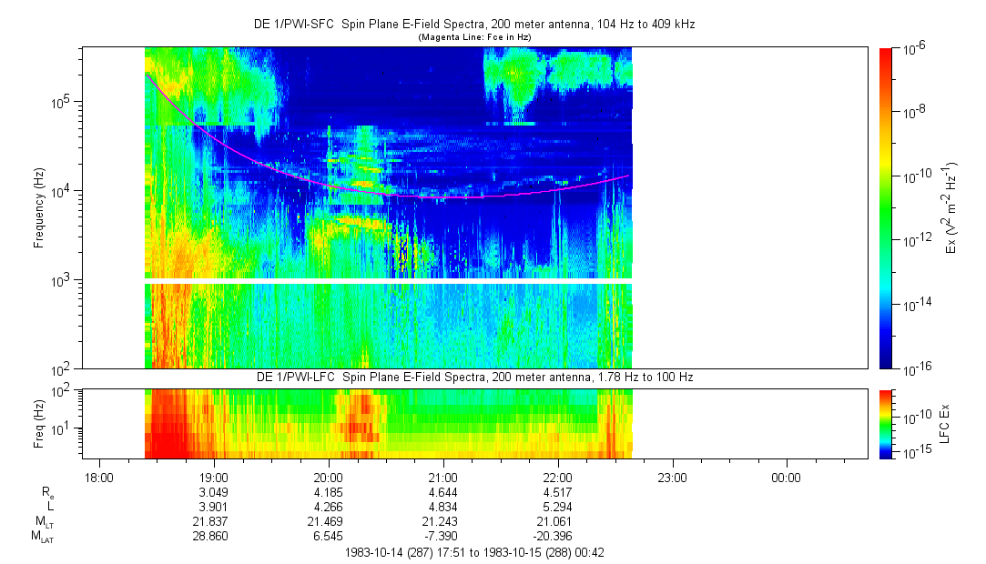Click the L value 4.266

tap(328, 508)
